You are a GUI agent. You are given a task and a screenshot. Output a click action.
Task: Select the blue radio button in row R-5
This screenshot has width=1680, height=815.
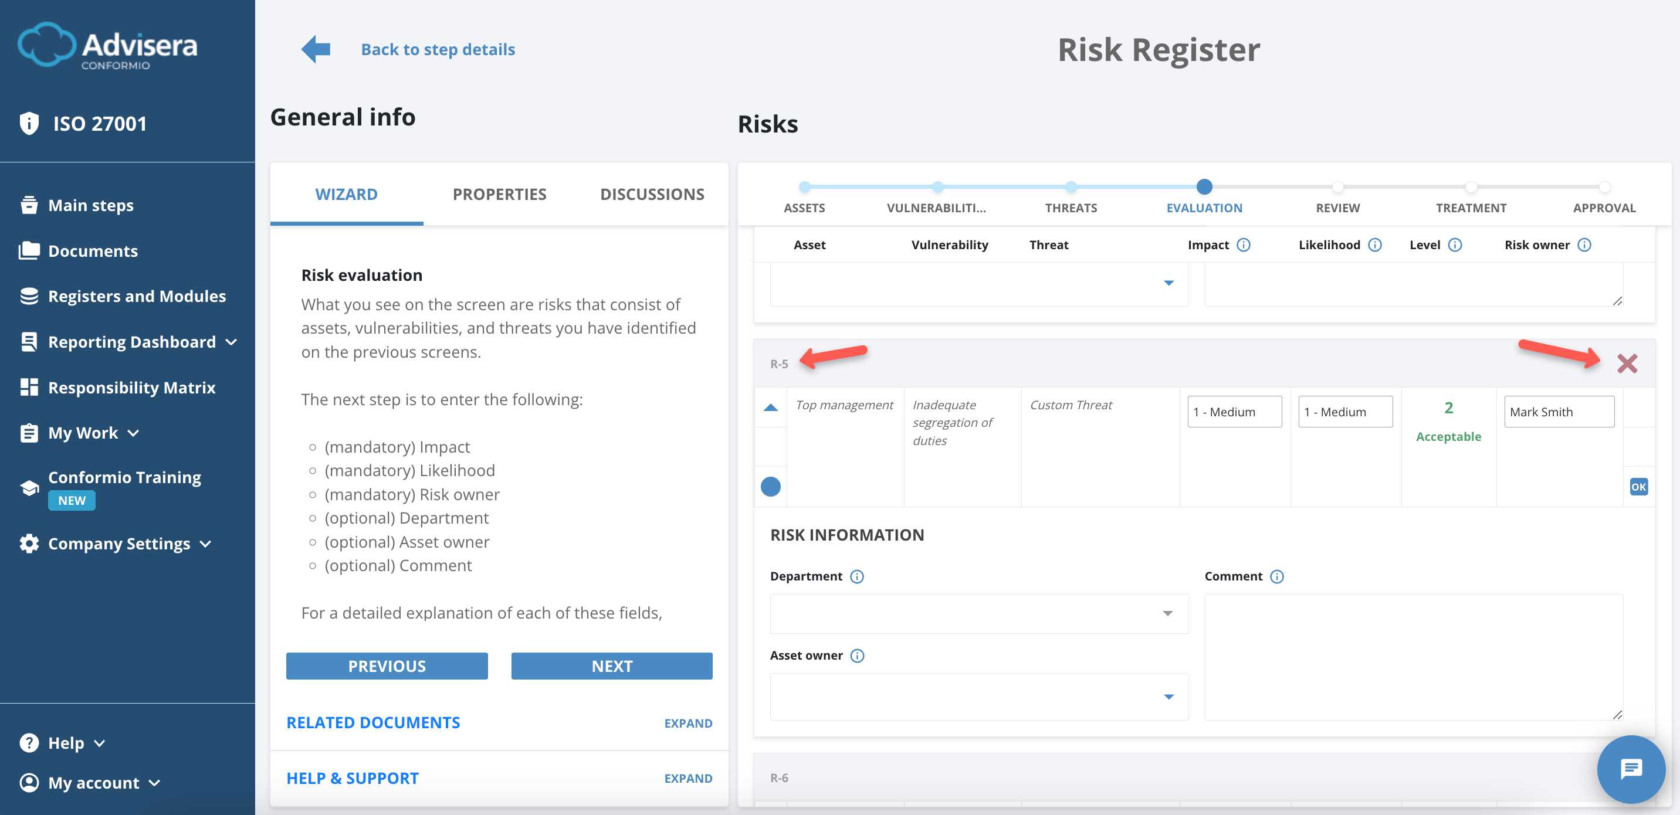pyautogui.click(x=771, y=485)
